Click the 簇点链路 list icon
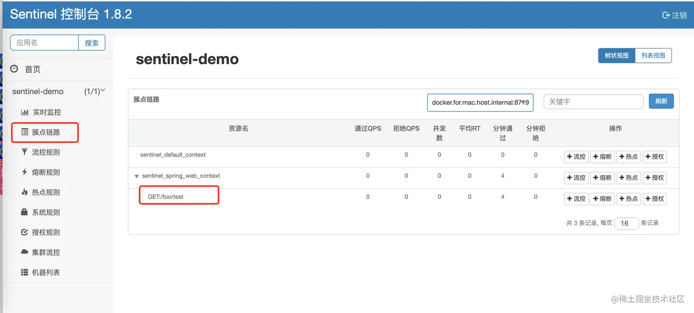The height and width of the screenshot is (313, 694). (25, 132)
